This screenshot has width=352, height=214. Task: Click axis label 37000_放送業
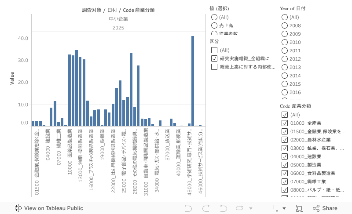168,145
